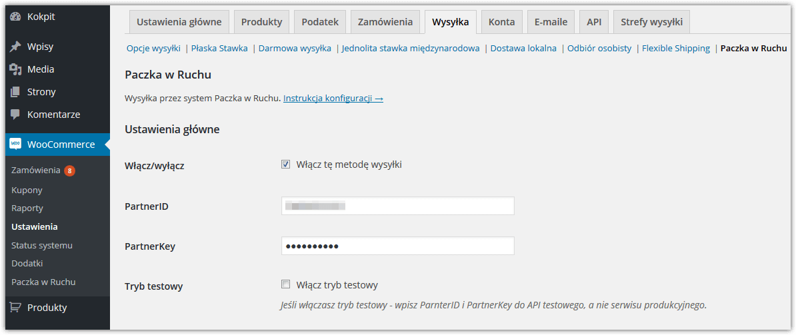This screenshot has height=335, width=796.
Task: Switch to Strefy wysyłki tab
Action: tap(651, 22)
